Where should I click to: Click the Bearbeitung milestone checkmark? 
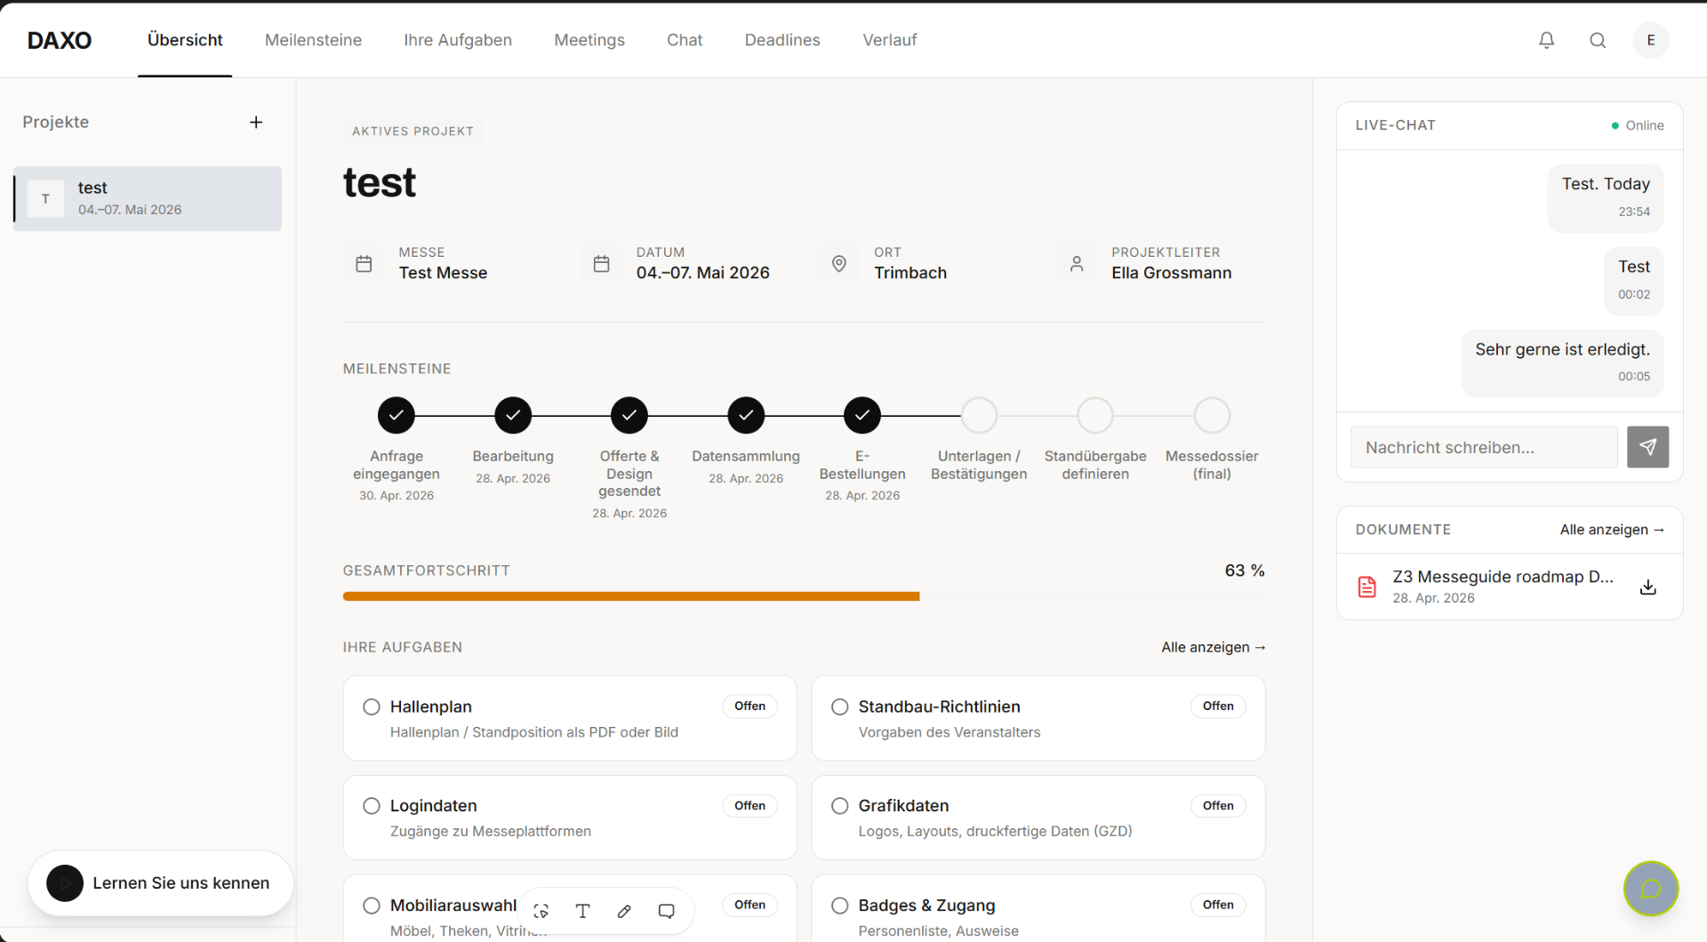click(513, 415)
